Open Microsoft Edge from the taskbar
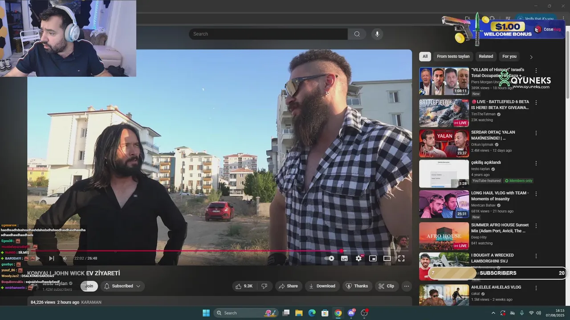570x320 pixels. [312, 313]
